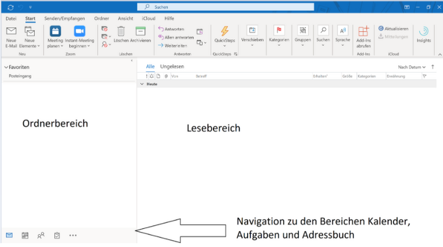Open the Nach Datum sort dropdown

(x=411, y=67)
